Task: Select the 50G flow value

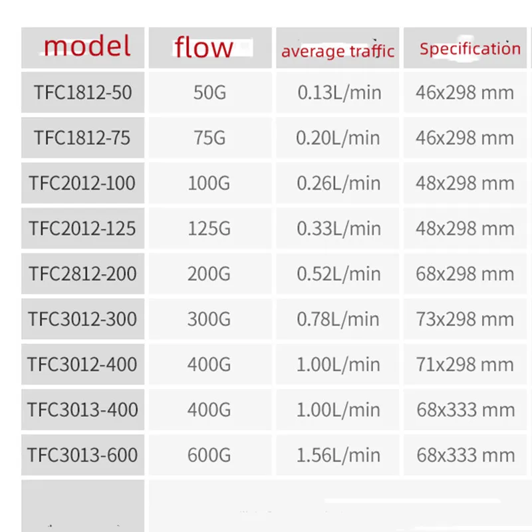Action: (x=209, y=92)
